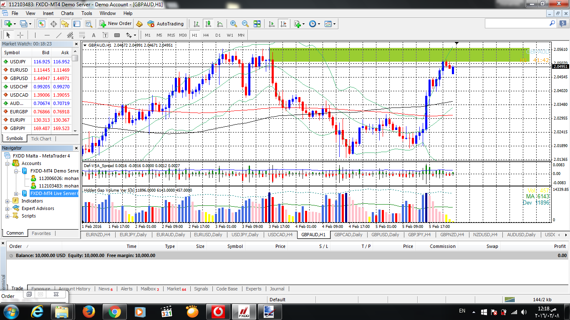Image resolution: width=570 pixels, height=320 pixels.
Task: Switch chart to H4 timeframe
Action: (206, 35)
